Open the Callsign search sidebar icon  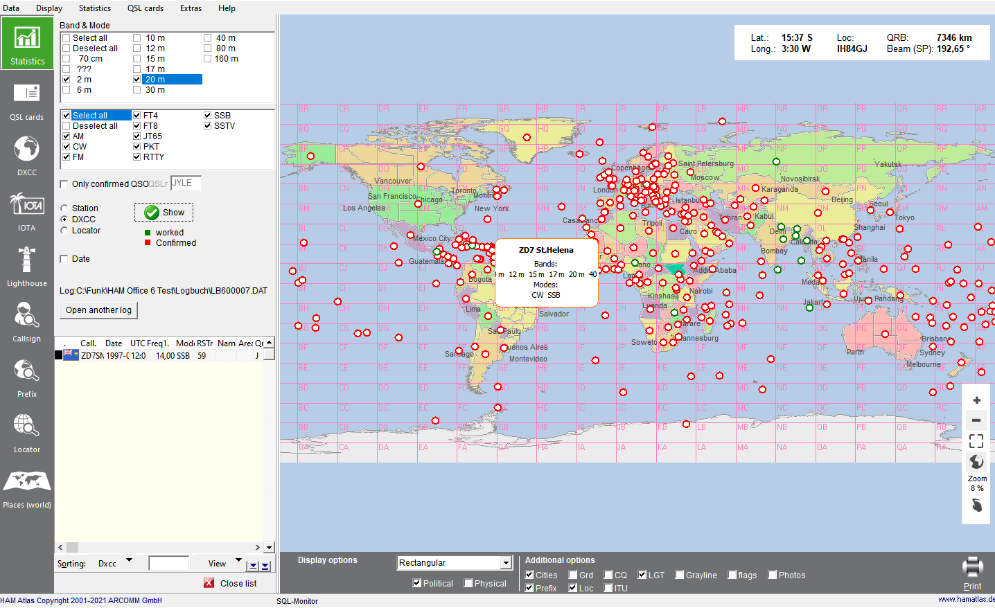(x=26, y=321)
